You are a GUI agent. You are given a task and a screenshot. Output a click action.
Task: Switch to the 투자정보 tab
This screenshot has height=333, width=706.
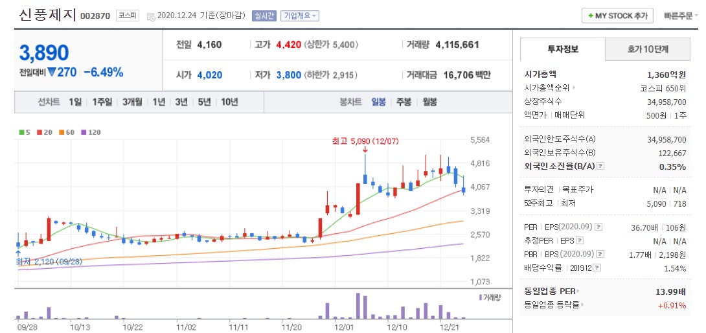click(x=563, y=49)
